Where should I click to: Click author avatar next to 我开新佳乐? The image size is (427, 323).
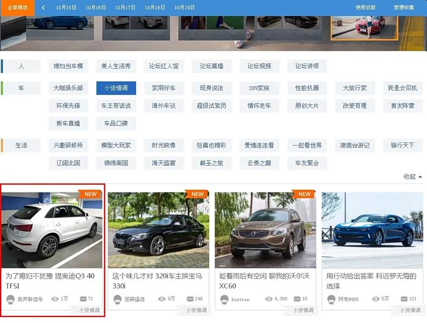click(10, 299)
